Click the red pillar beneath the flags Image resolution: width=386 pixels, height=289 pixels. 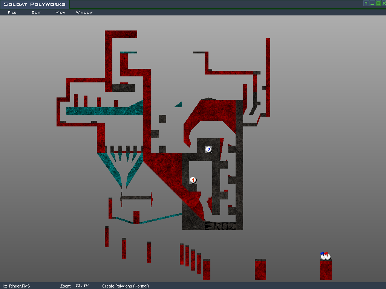click(x=326, y=270)
